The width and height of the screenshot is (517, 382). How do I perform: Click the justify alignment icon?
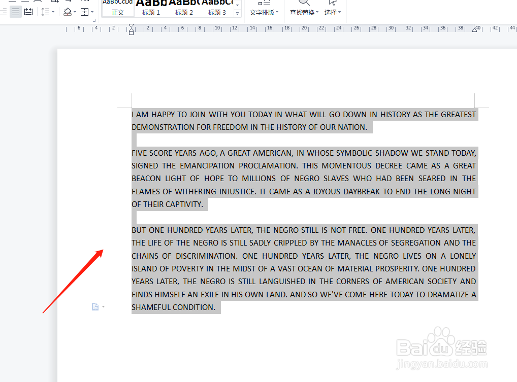pyautogui.click(x=16, y=12)
